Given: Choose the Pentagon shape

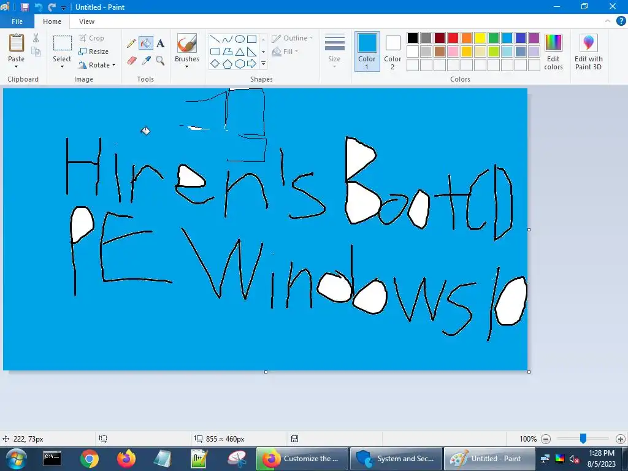Looking at the screenshot, I should click(x=227, y=64).
